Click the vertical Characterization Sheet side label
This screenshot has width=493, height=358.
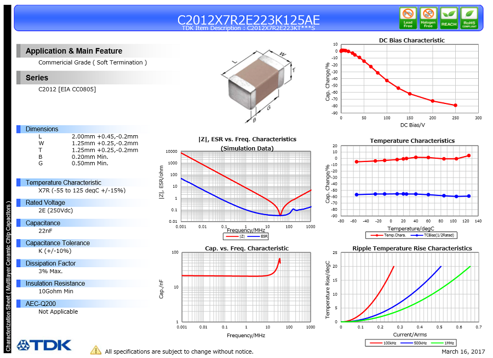pos(8,276)
